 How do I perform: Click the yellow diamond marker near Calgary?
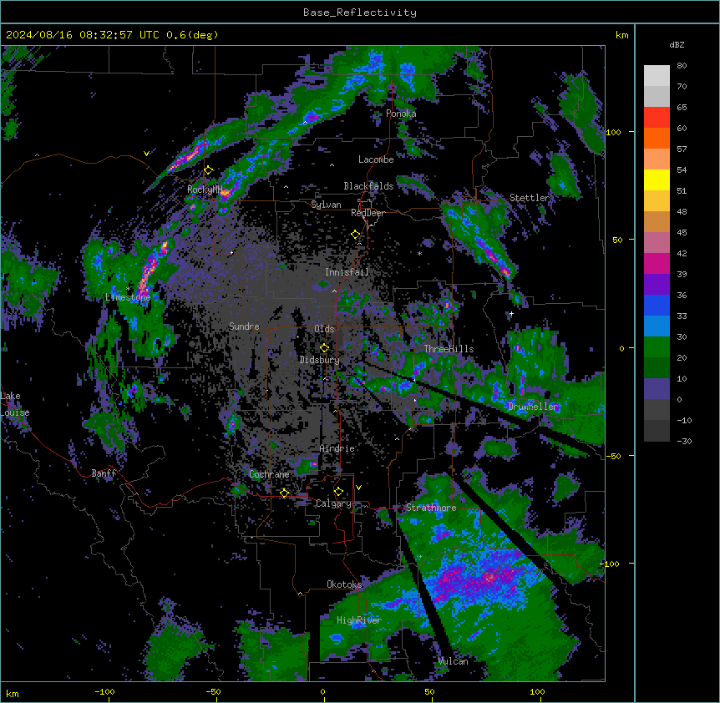338,492
